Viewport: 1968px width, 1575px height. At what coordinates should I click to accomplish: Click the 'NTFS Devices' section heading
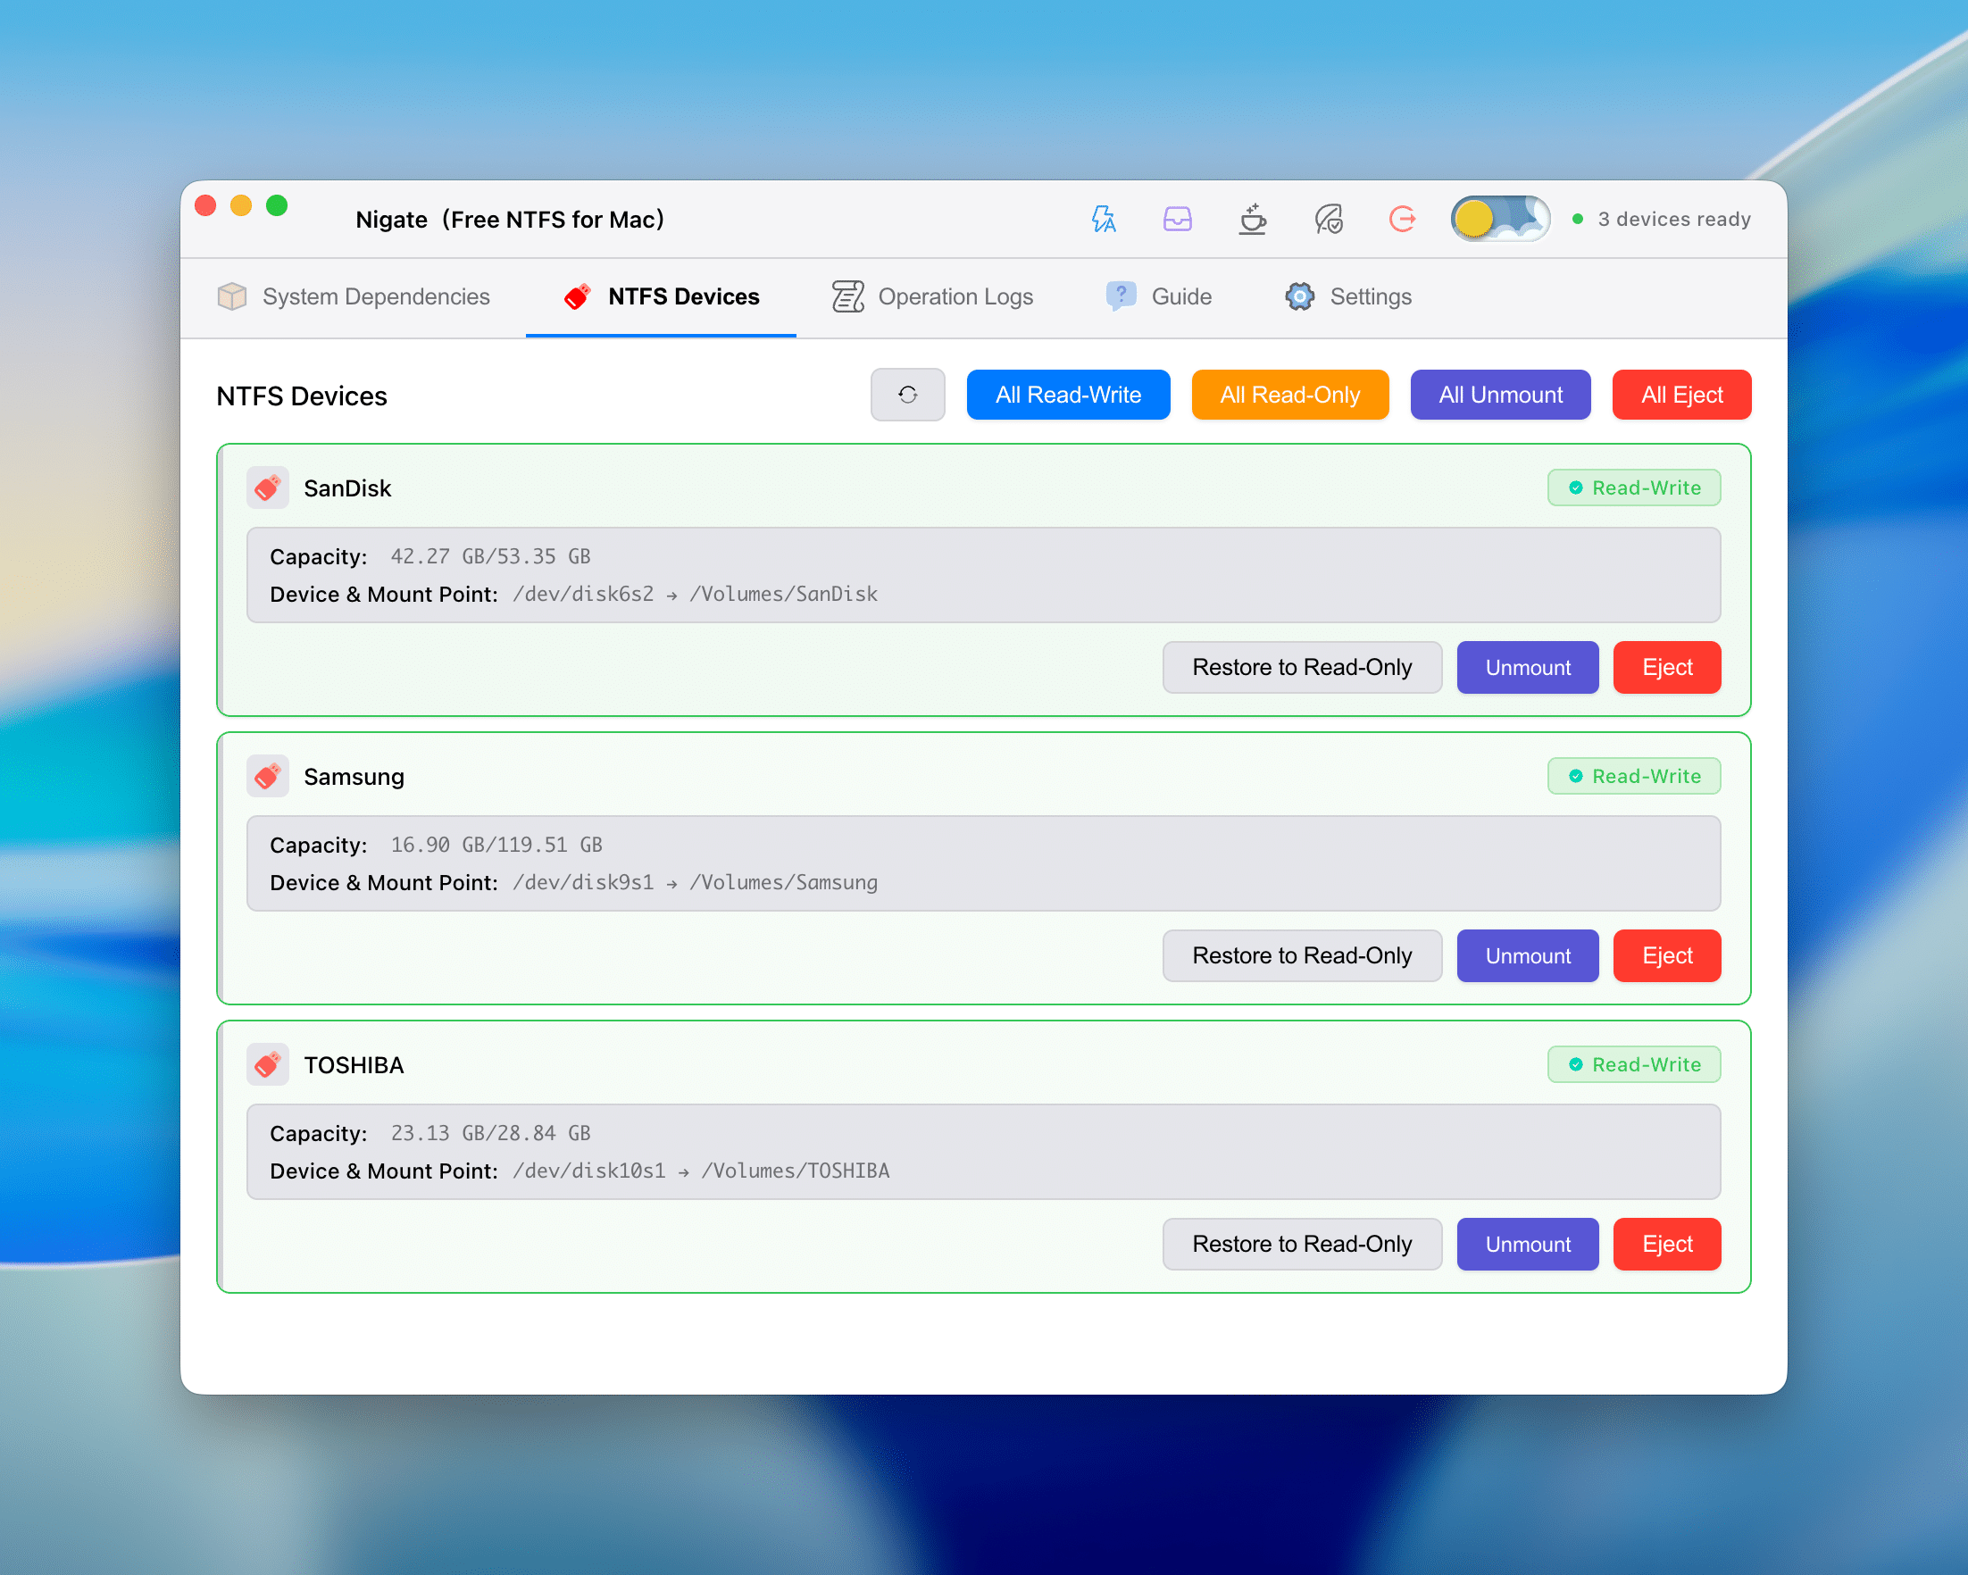(x=301, y=396)
